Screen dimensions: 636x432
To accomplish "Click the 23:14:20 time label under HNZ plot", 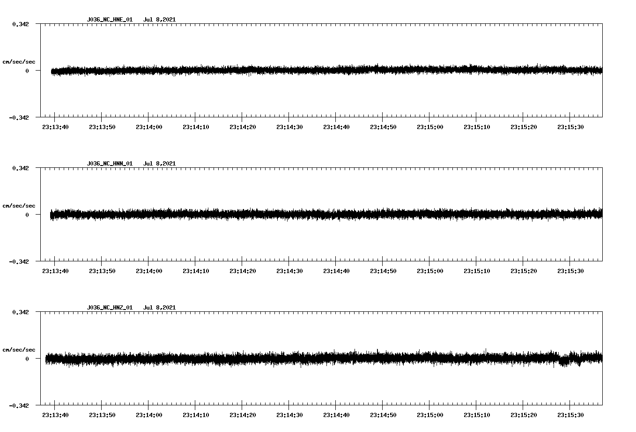I will click(x=243, y=415).
